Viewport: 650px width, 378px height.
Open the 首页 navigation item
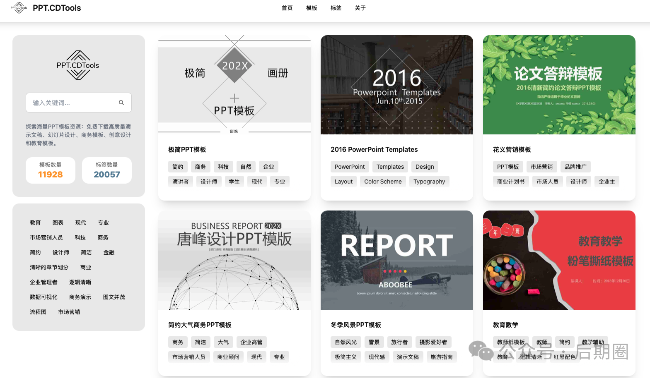tap(287, 8)
